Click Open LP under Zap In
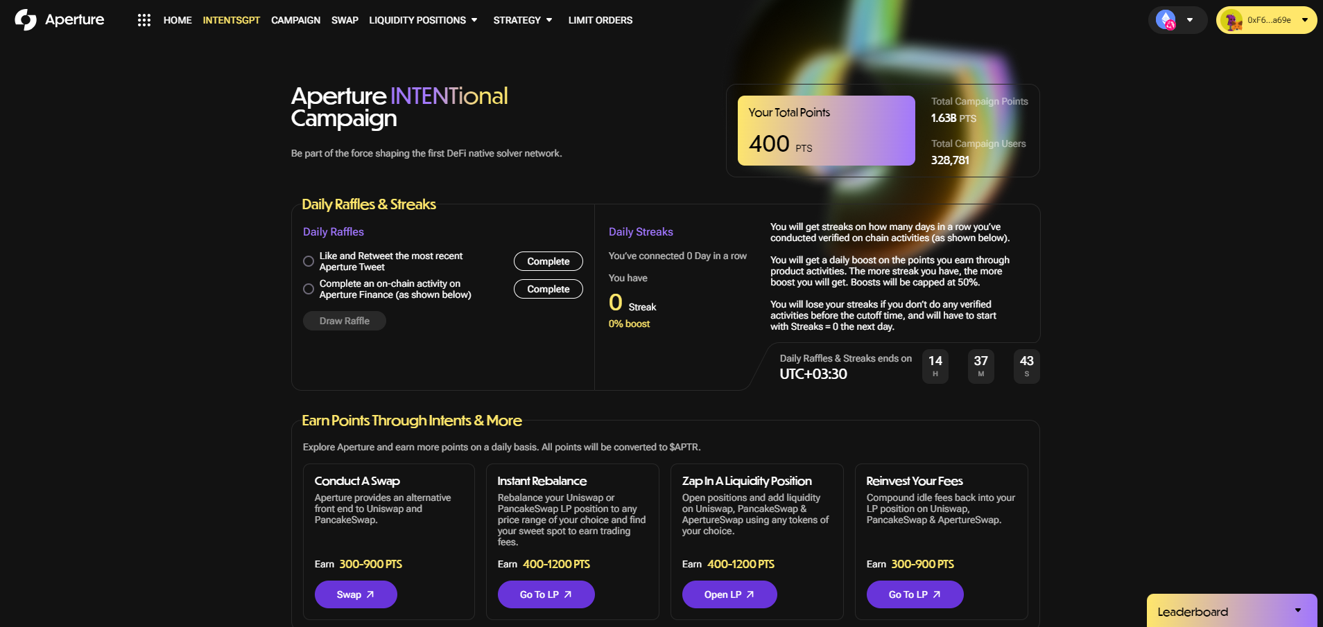Image resolution: width=1323 pixels, height=627 pixels. (x=729, y=594)
